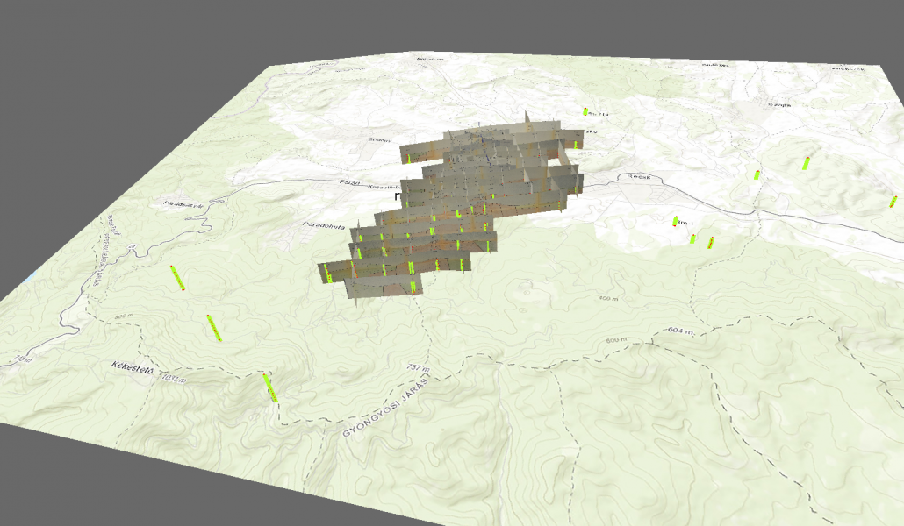The width and height of the screenshot is (904, 526).
Task: Click the northernmost borehole marker above the sections
Action: (586, 111)
